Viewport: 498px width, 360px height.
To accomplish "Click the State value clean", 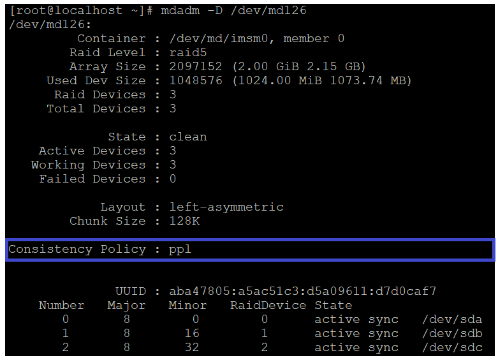I will [x=188, y=137].
